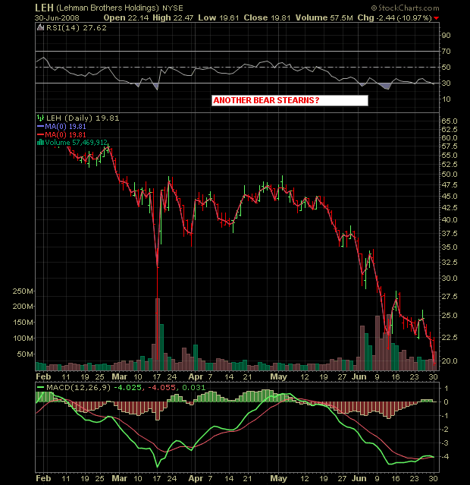Click the 70 label on the RSI axis
Screen dimensions: 470x485
click(x=446, y=51)
